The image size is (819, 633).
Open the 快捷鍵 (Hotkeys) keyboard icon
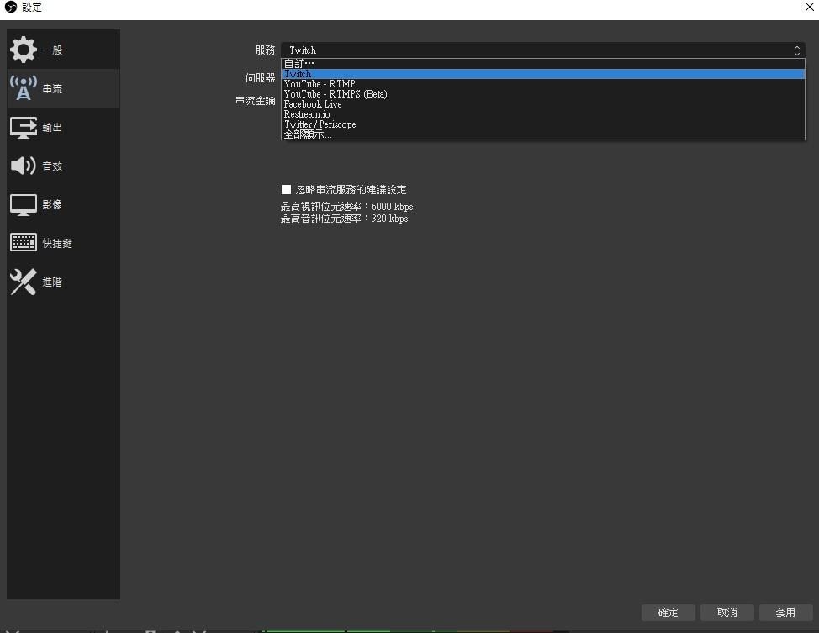click(x=24, y=243)
